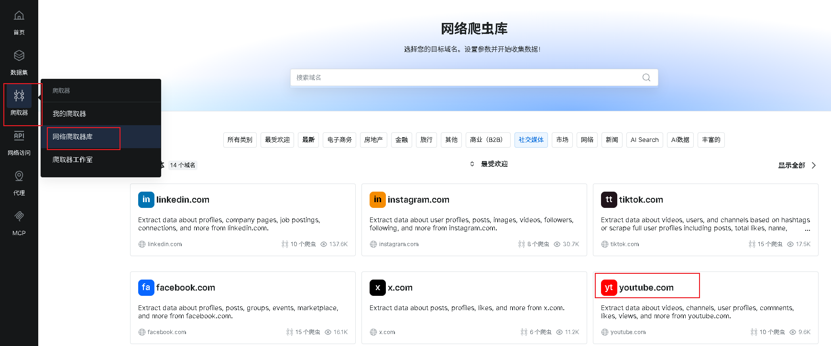Select the 所有类别 category tab
This screenshot has width=831, height=346.
(x=240, y=140)
